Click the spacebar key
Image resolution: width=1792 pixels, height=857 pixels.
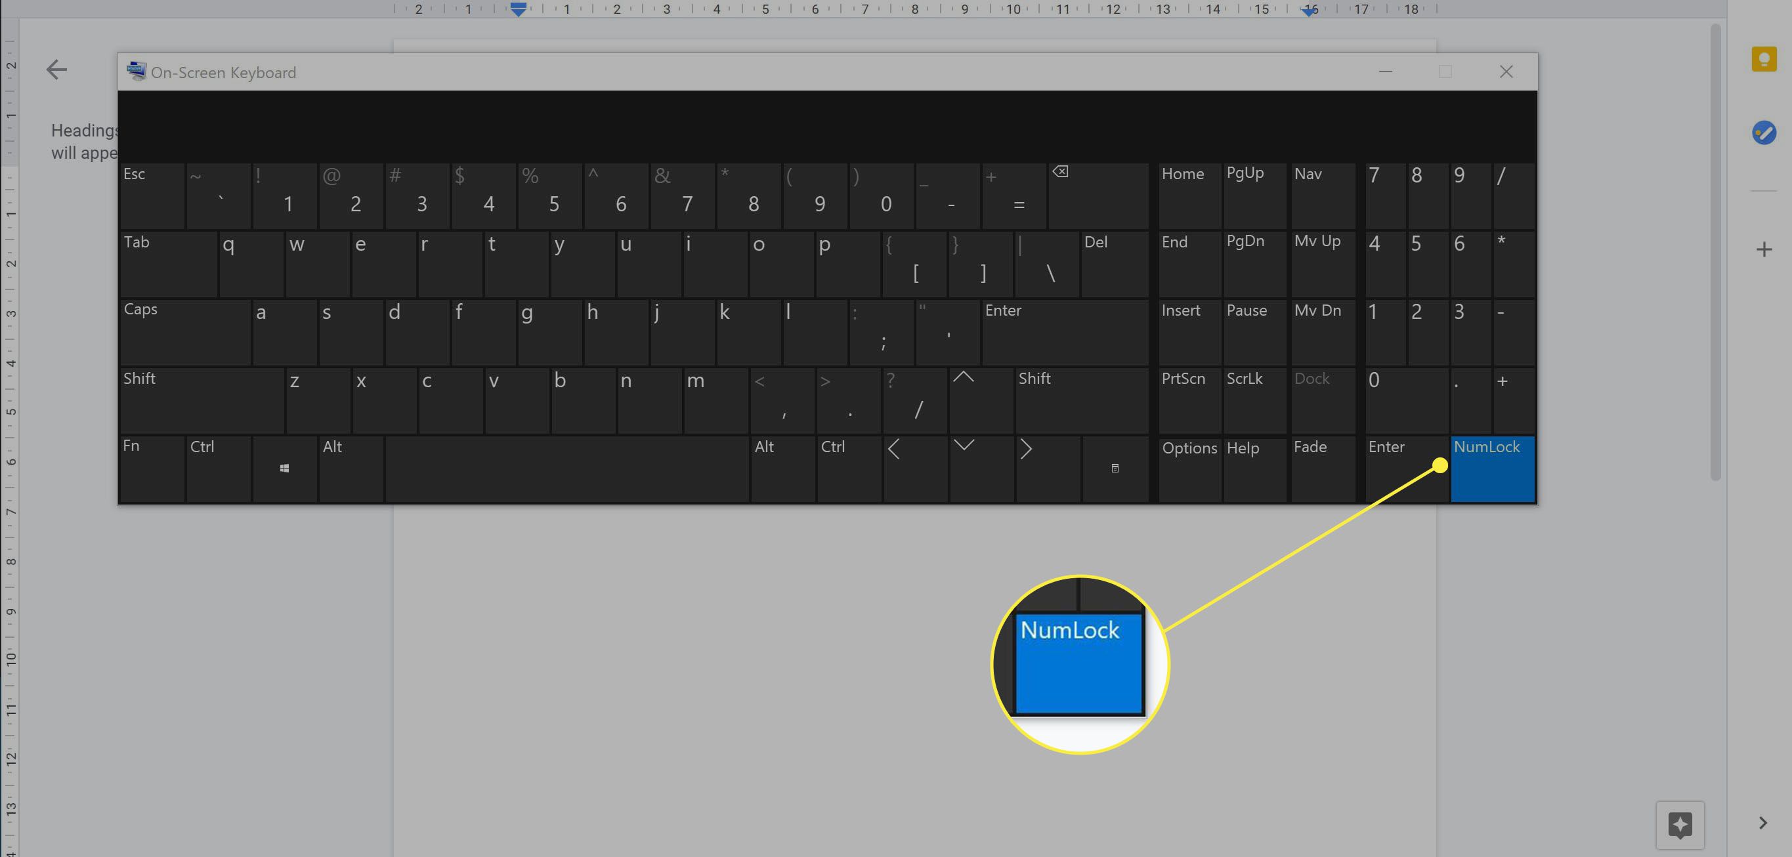coord(567,469)
